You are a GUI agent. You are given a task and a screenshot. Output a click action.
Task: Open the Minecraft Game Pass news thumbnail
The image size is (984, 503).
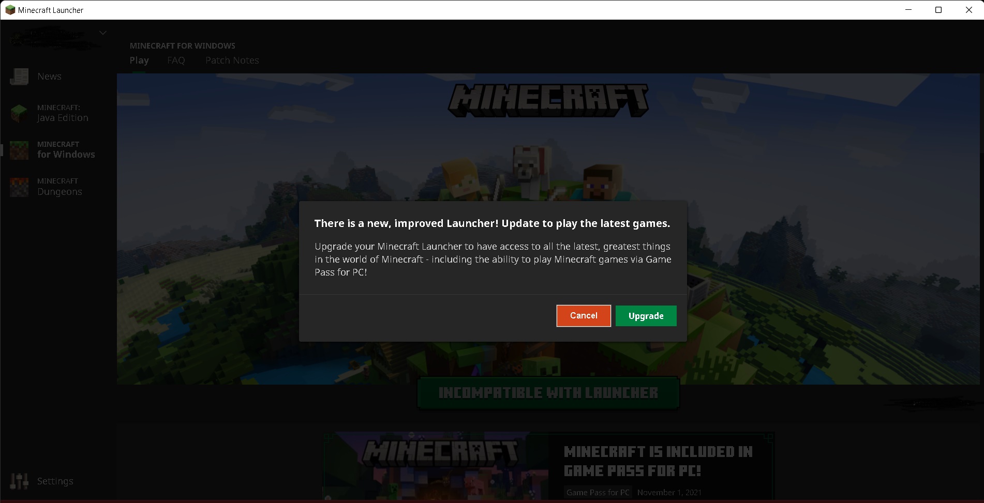[436, 466]
